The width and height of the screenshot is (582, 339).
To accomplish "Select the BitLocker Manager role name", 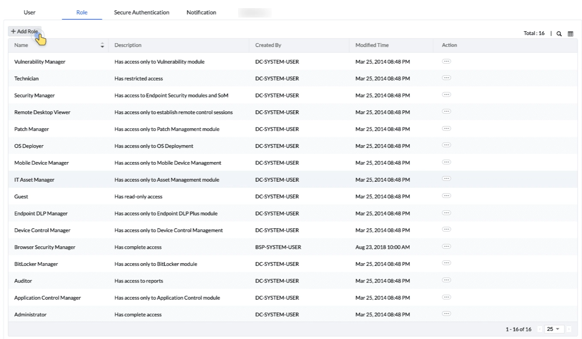I will tap(36, 264).
